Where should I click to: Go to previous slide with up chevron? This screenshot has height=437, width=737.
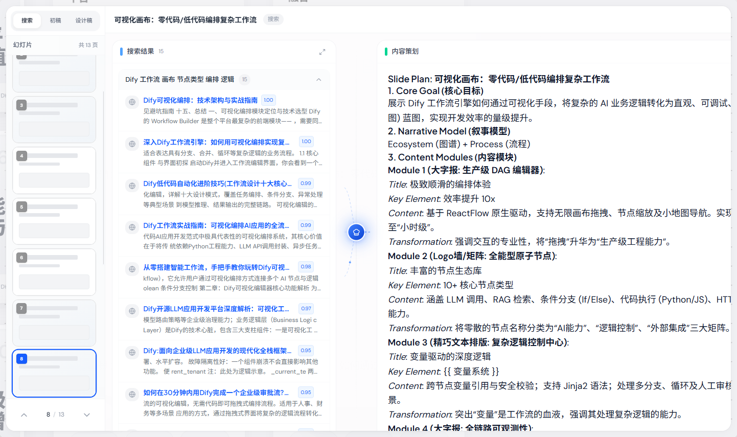(x=24, y=415)
